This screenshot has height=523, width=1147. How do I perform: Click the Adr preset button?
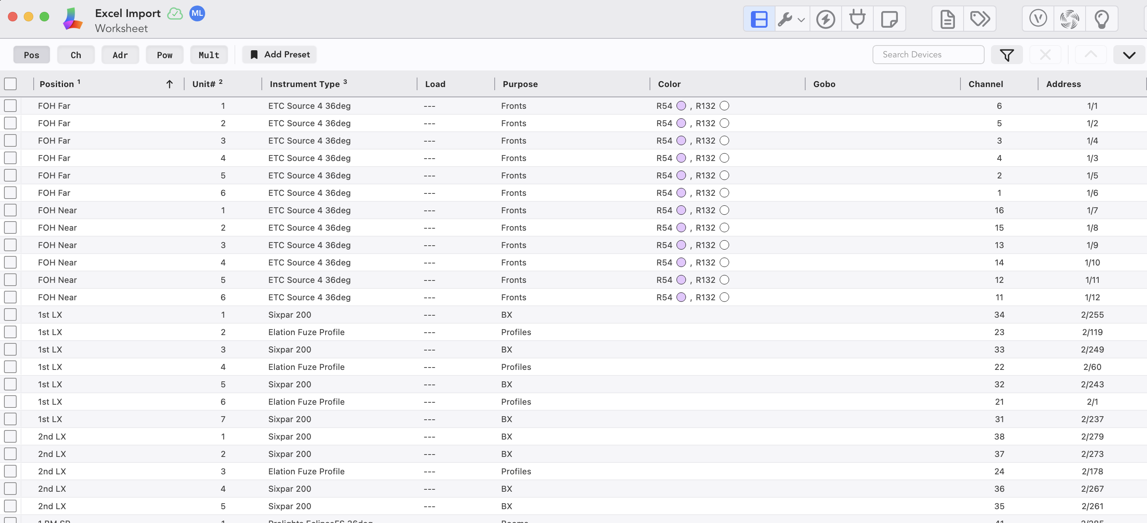[x=120, y=55]
